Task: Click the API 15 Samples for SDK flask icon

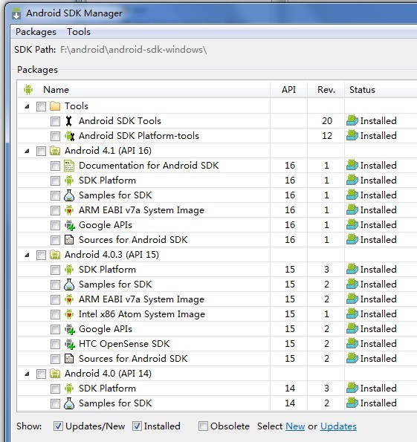Action: pos(69,285)
